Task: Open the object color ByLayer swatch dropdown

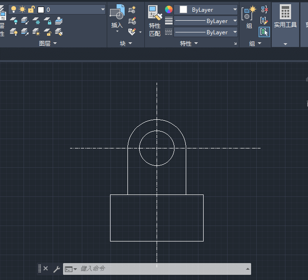Action: (206, 9)
